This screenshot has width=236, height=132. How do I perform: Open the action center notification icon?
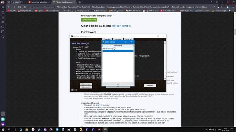(232, 129)
